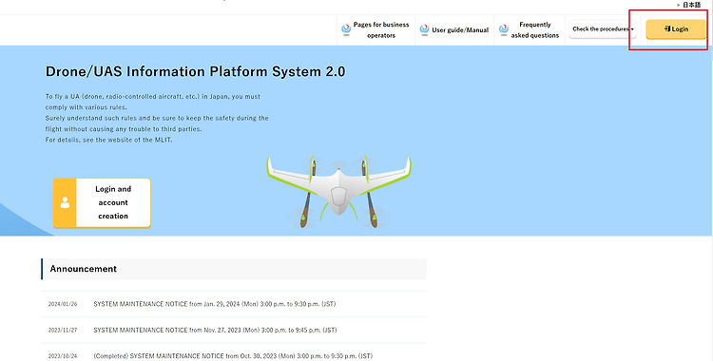Click the date 2023/11/27

click(63, 331)
